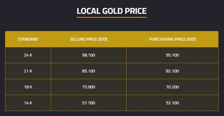
Task: Click the 52.100 purchasing price value
Action: (x=172, y=103)
